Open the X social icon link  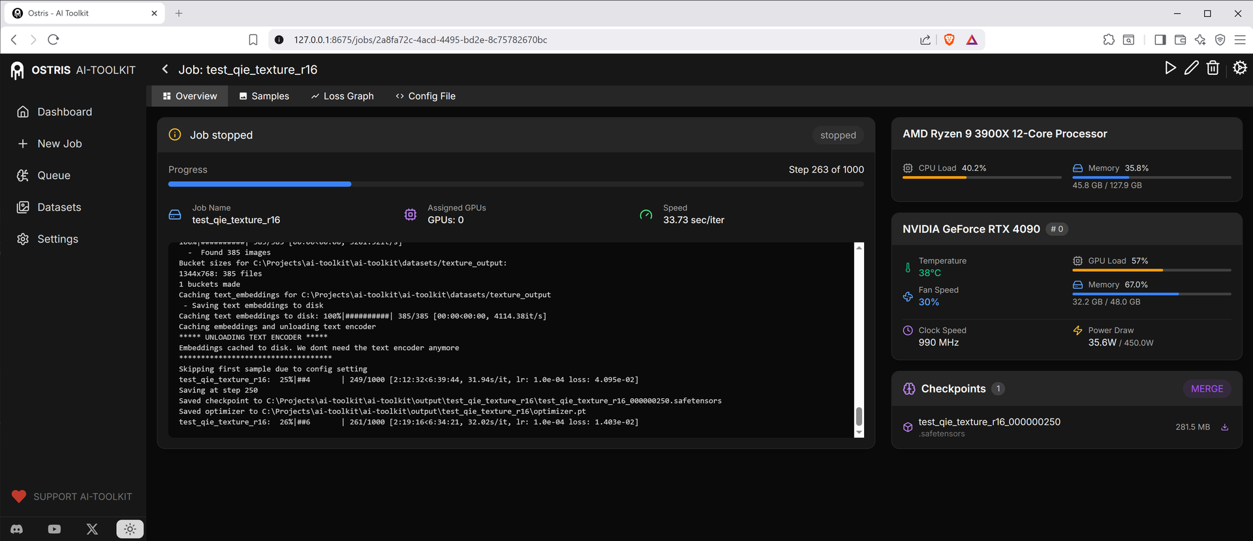tap(92, 529)
